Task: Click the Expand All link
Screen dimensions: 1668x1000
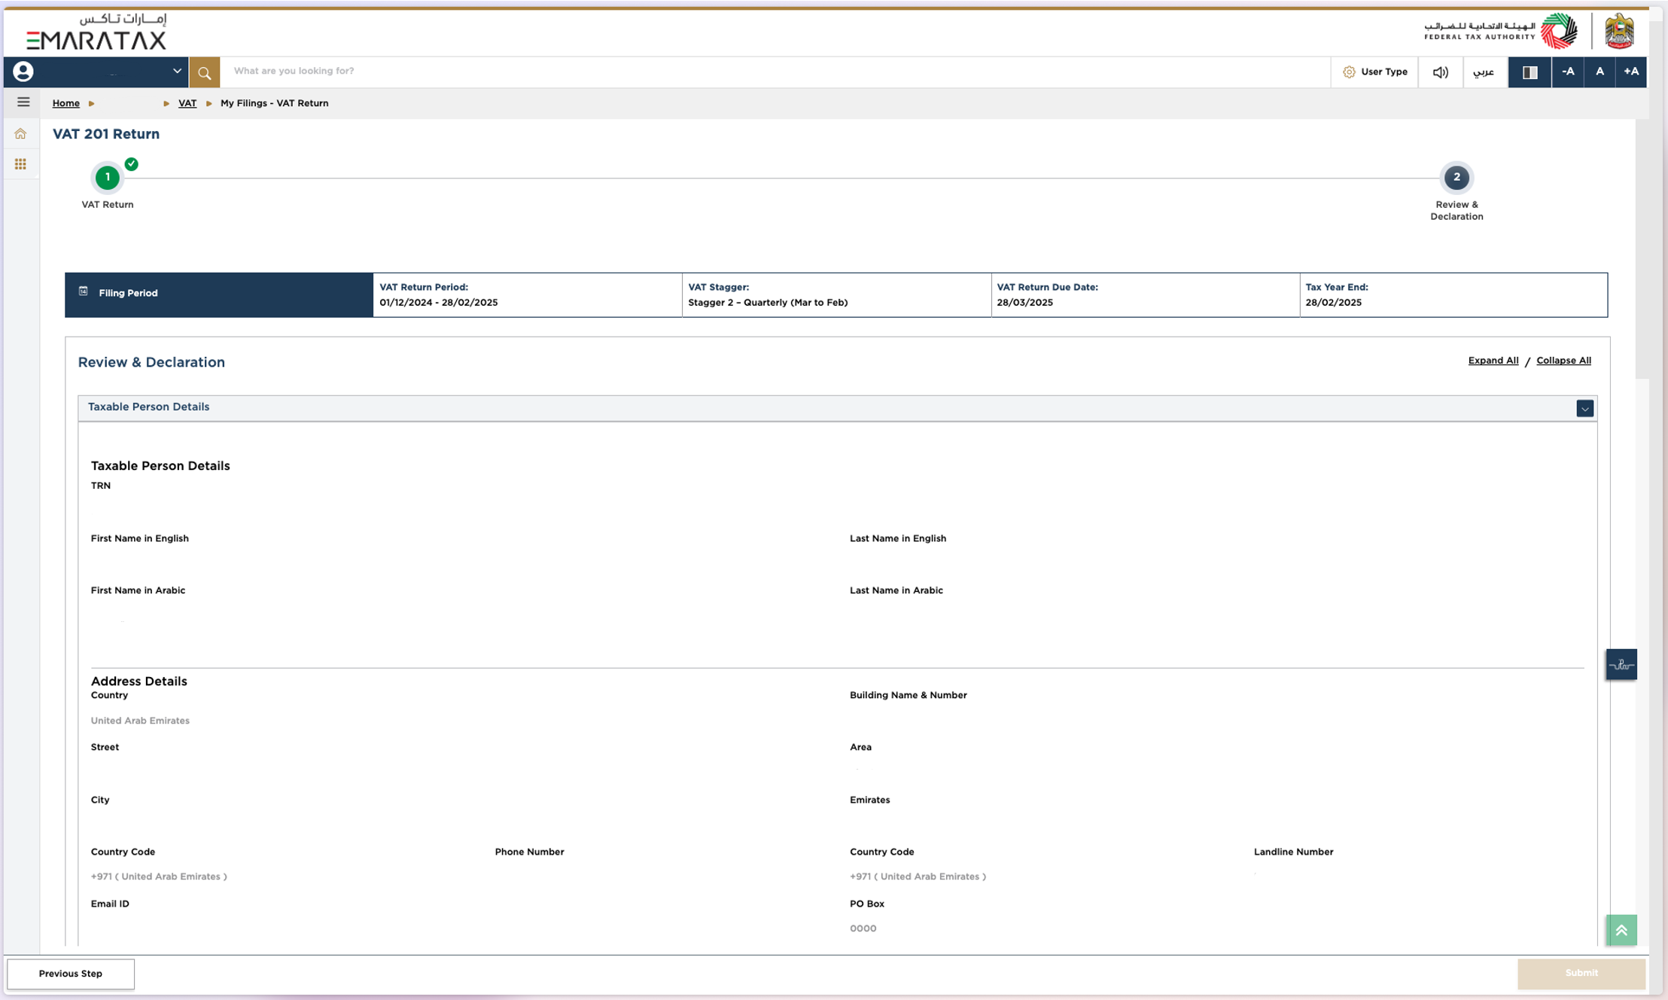Action: pyautogui.click(x=1493, y=361)
